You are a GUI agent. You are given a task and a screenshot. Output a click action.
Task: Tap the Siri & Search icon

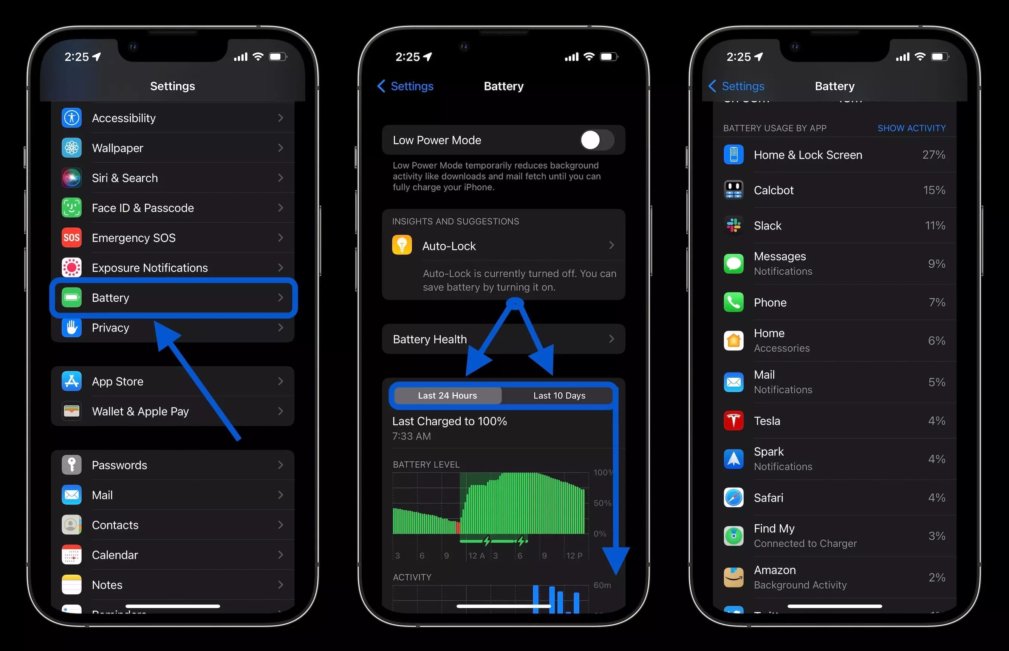click(73, 178)
